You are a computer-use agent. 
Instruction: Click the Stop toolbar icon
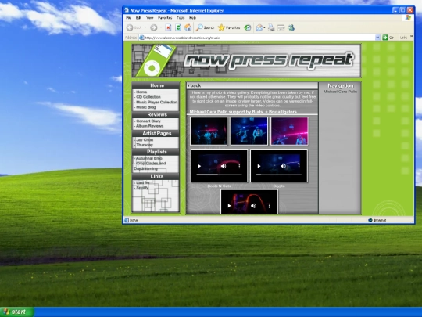click(x=168, y=27)
